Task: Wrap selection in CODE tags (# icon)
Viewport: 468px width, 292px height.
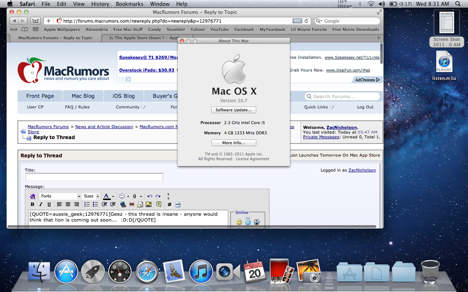Action: click(170, 204)
